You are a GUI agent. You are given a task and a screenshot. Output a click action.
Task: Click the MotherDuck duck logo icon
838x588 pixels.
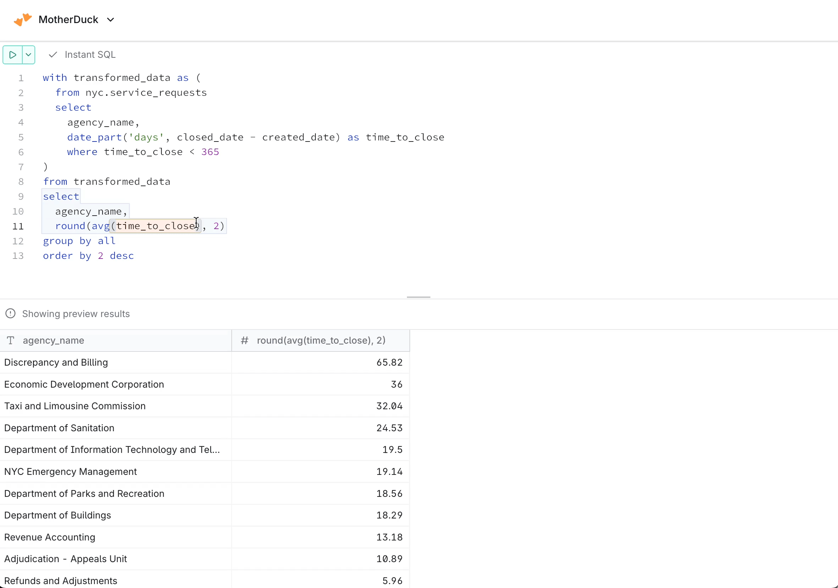click(x=22, y=20)
